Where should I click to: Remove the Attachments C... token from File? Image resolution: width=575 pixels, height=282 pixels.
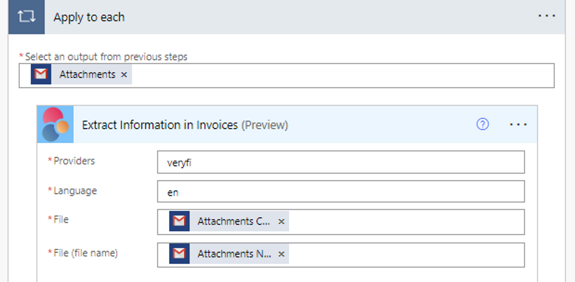(x=281, y=221)
